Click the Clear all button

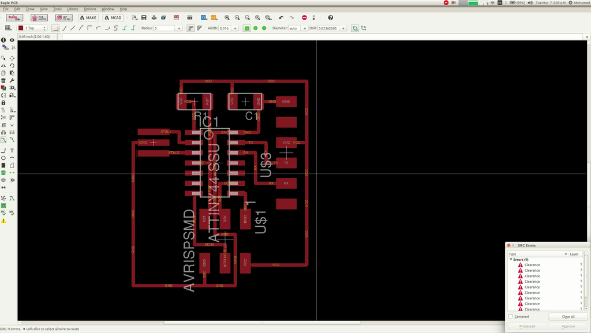tap(568, 316)
